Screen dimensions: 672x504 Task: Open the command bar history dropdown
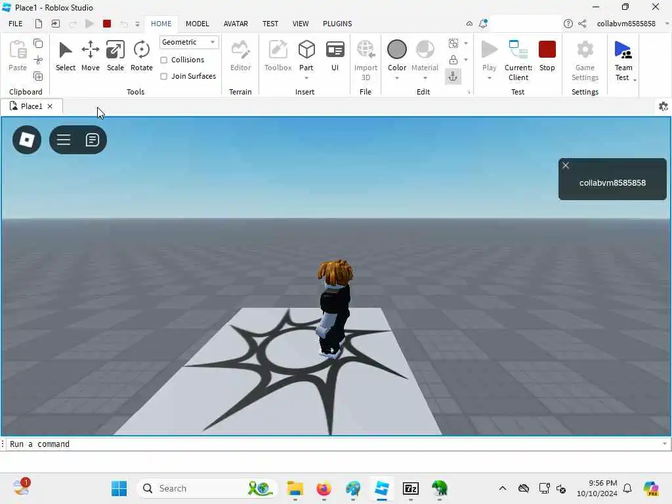click(x=665, y=444)
